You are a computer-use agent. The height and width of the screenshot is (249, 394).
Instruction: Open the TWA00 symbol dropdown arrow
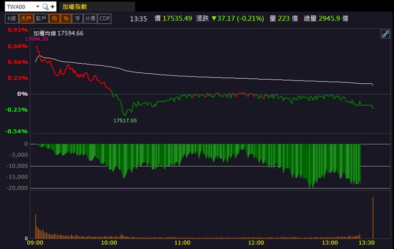coord(38,6)
